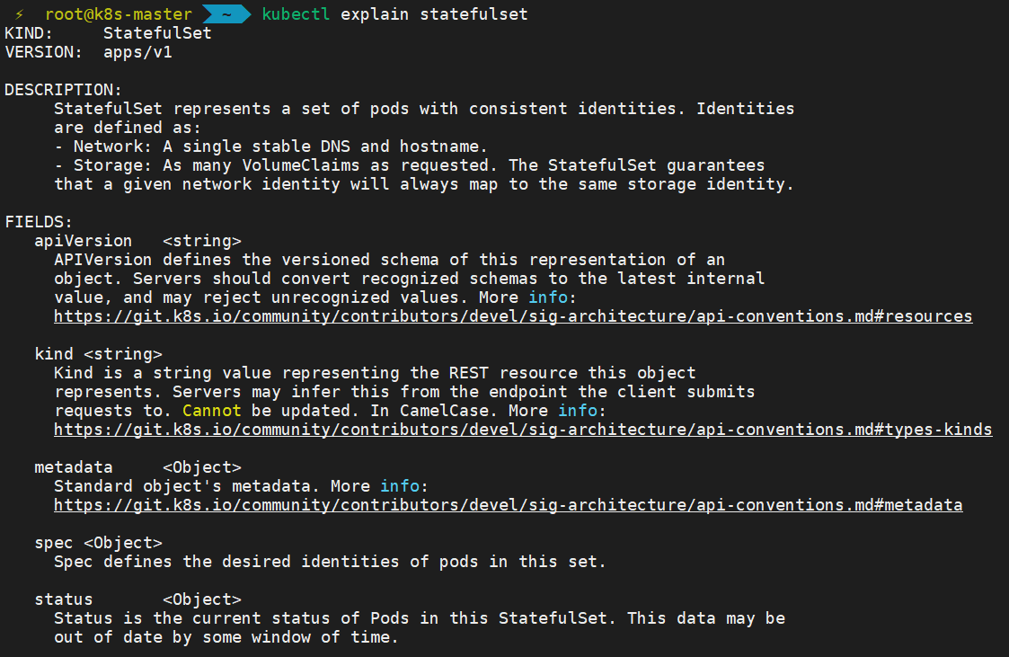
Task: Click the kind field name
Action: (x=54, y=354)
